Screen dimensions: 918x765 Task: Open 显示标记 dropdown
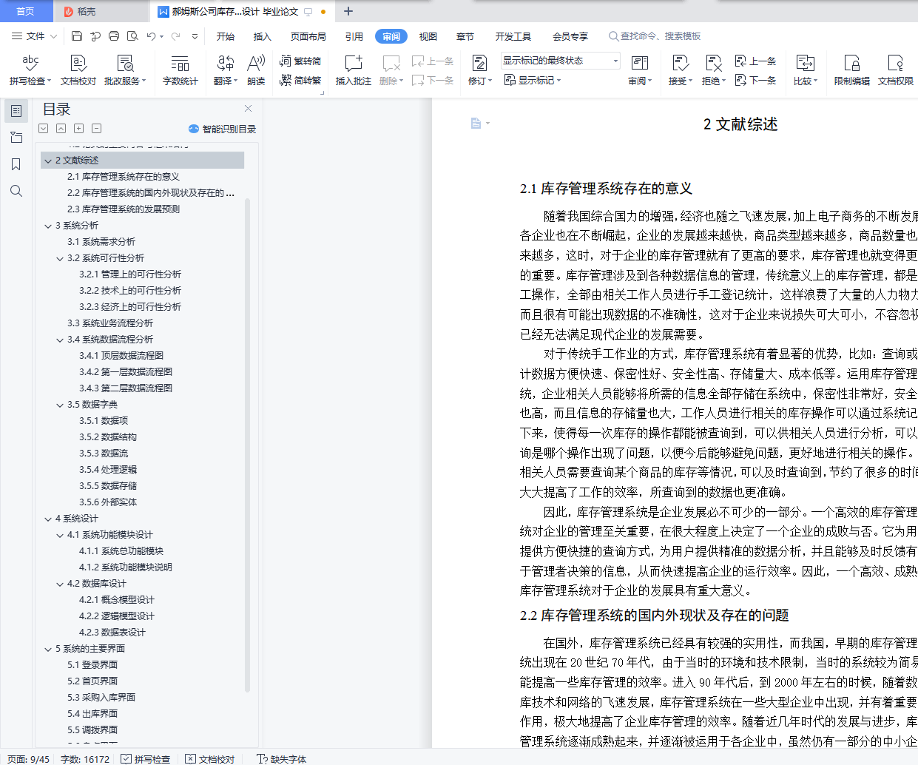pyautogui.click(x=533, y=80)
